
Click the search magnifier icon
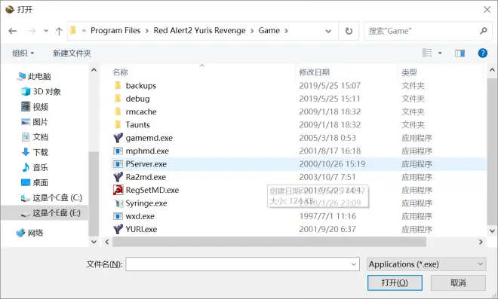(484, 31)
